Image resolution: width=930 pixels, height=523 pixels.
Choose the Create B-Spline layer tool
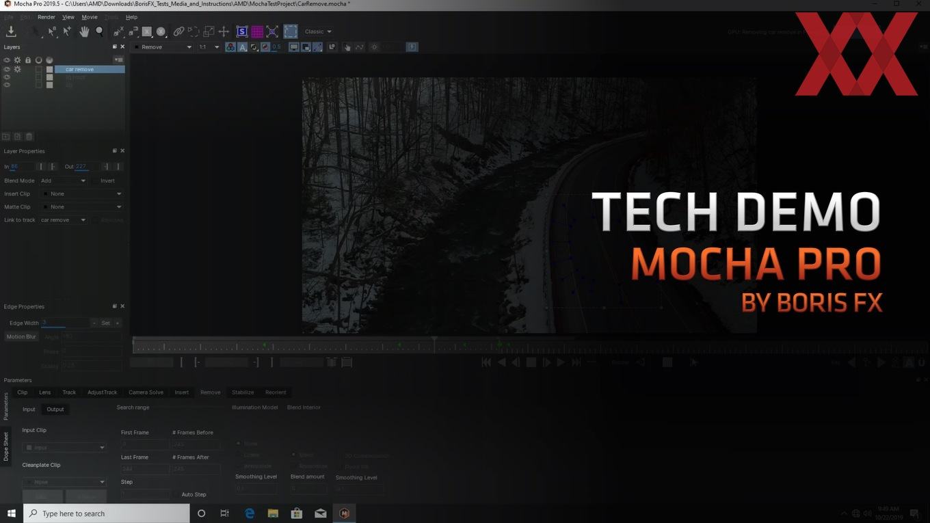click(133, 31)
